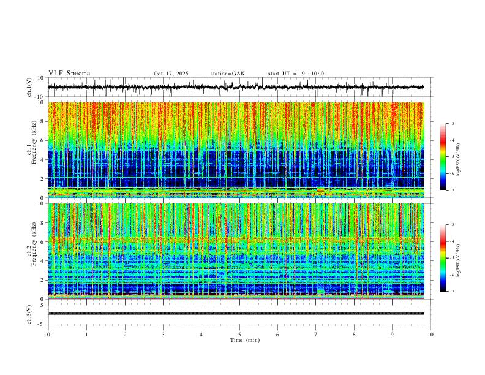
Task: Click the ch.1 spectrogram plot
Action: (236, 150)
